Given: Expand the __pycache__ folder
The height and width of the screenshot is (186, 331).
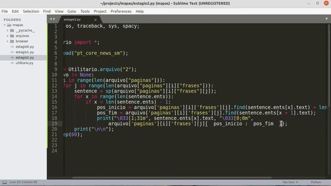Looking at the screenshot, I should click(8, 30).
